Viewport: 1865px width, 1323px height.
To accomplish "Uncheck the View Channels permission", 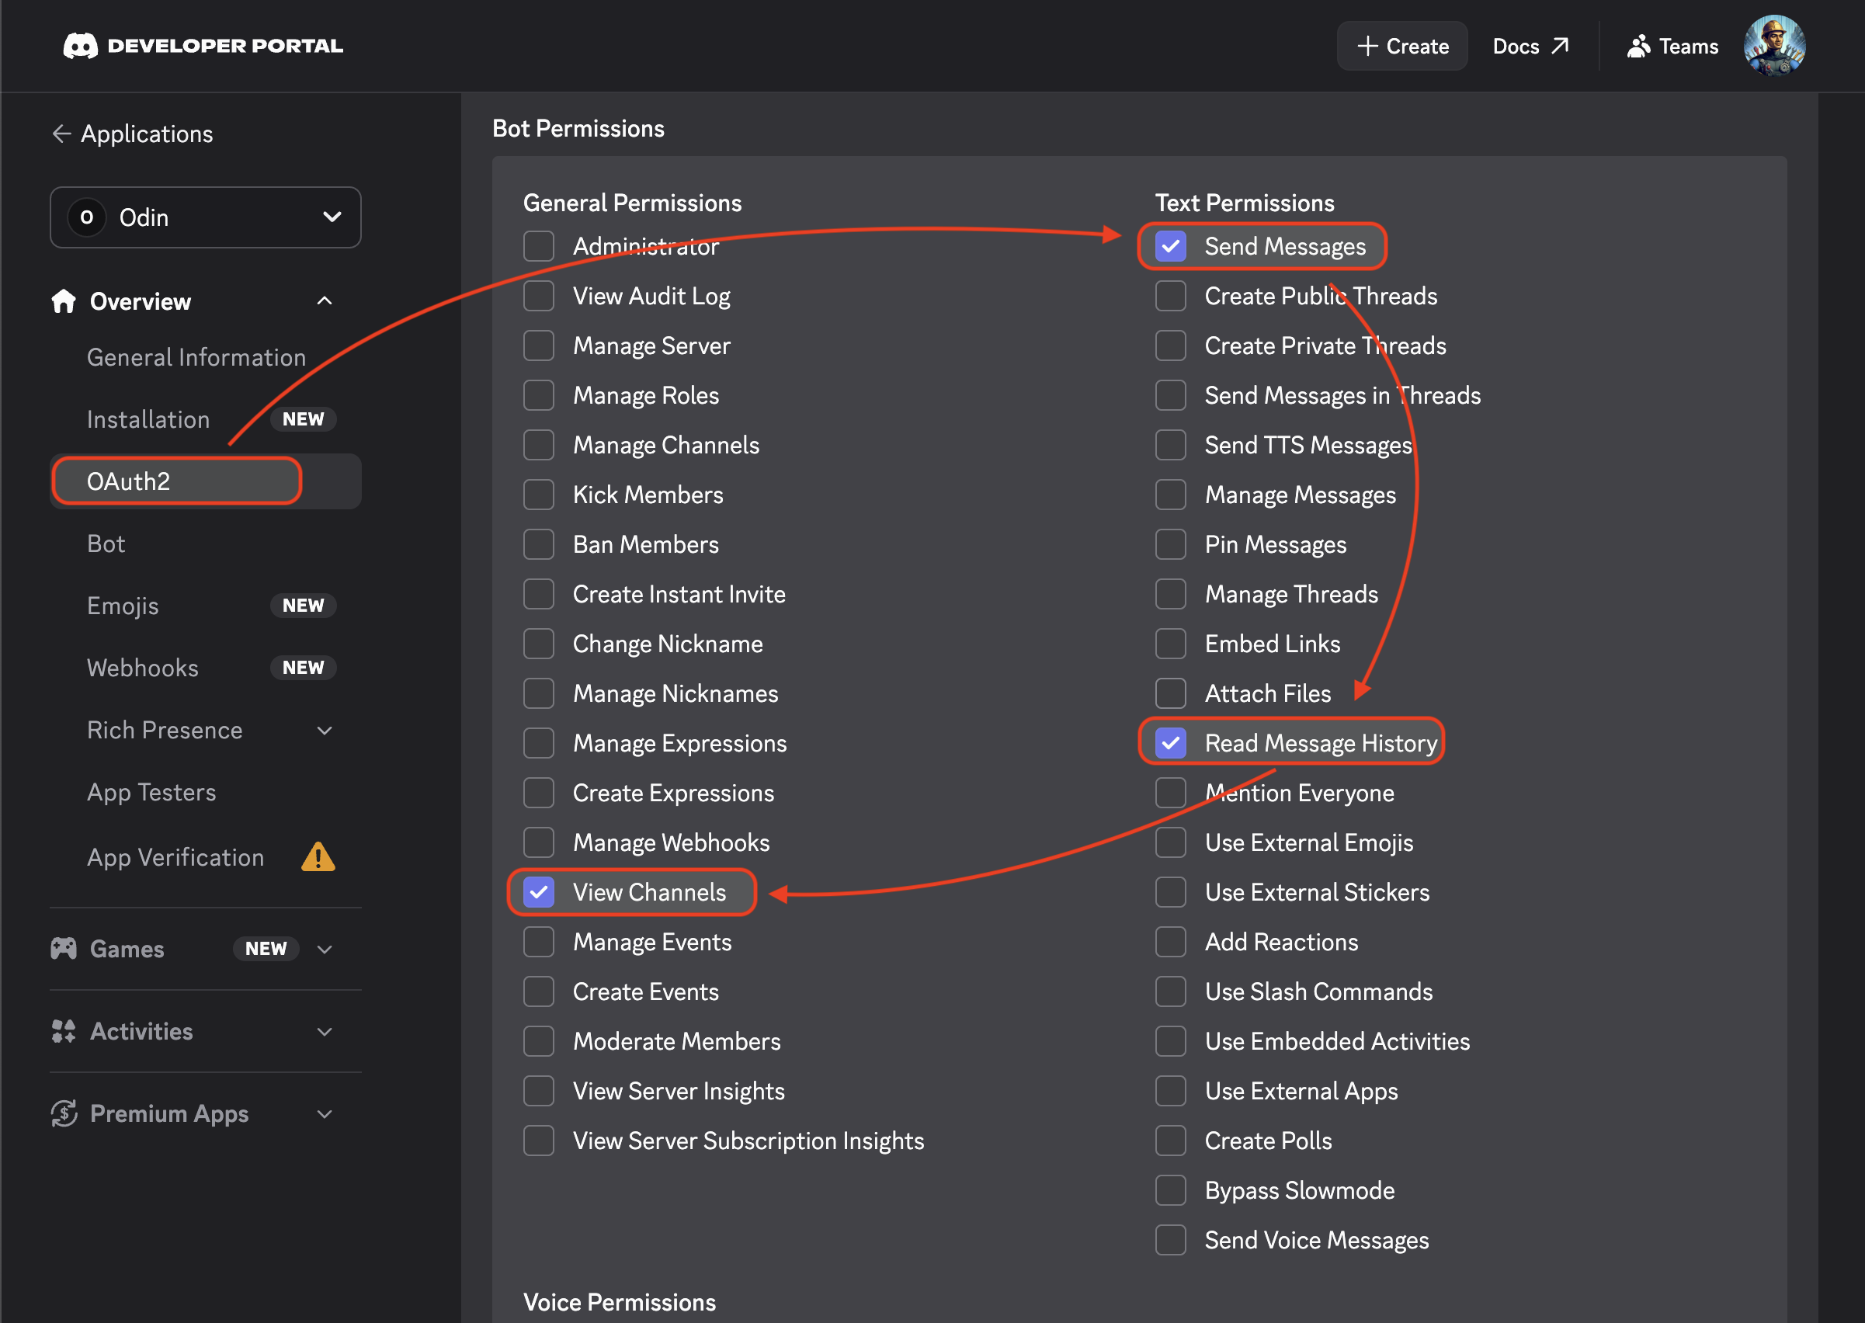I will (x=539, y=892).
